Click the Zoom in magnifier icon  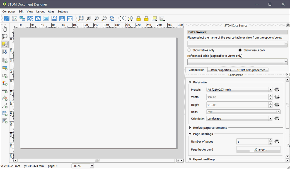click(96, 19)
